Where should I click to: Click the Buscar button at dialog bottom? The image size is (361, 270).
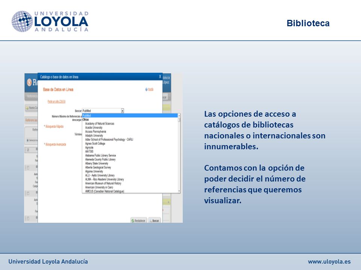[154, 220]
